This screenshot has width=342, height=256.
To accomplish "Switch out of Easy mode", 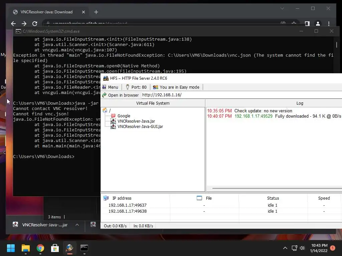I will (176, 87).
